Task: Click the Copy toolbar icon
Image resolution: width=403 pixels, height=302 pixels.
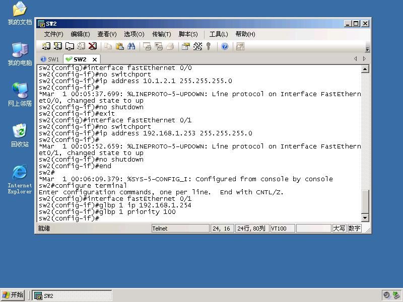Action: (108, 46)
